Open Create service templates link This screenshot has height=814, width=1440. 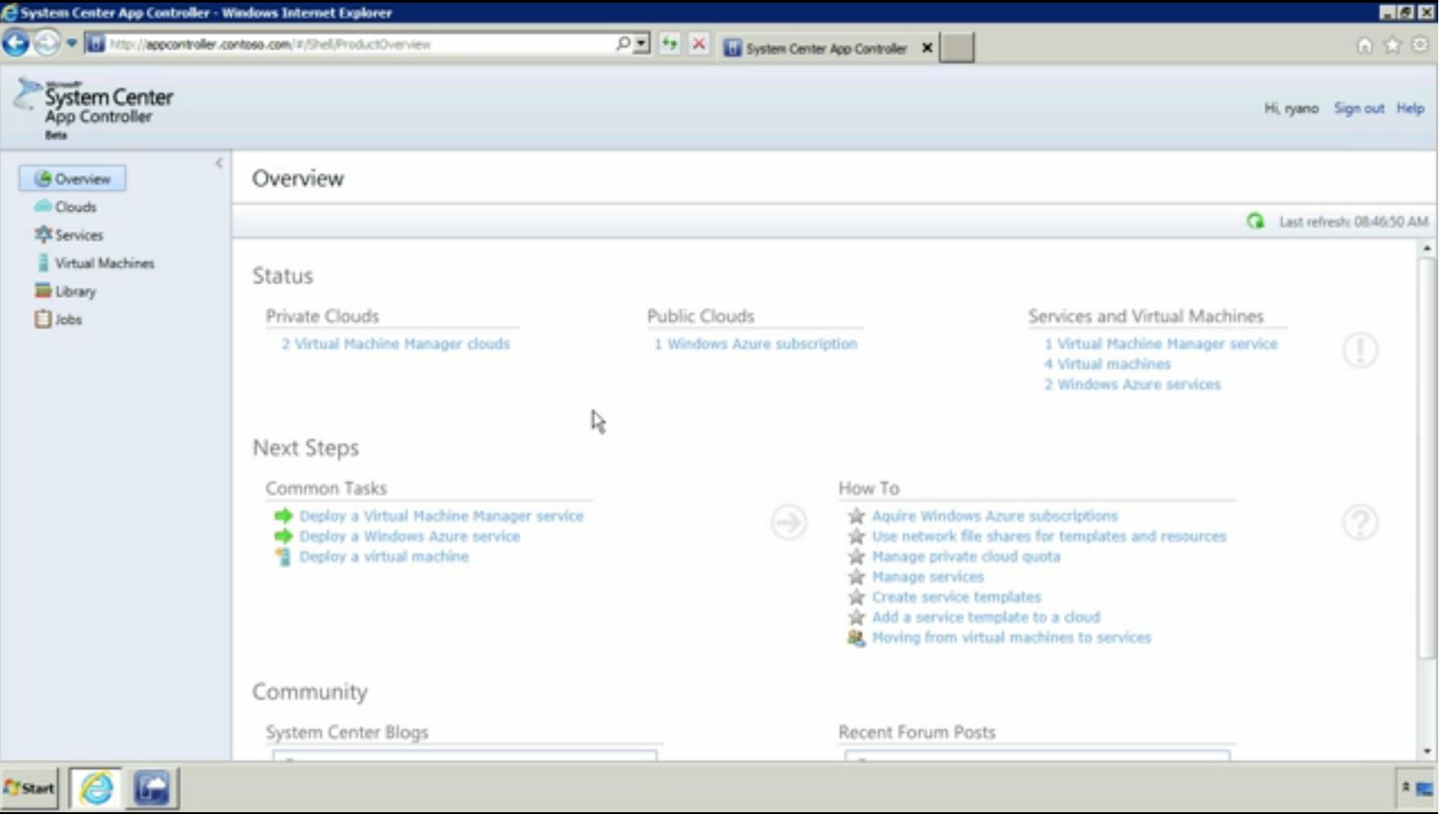956,597
